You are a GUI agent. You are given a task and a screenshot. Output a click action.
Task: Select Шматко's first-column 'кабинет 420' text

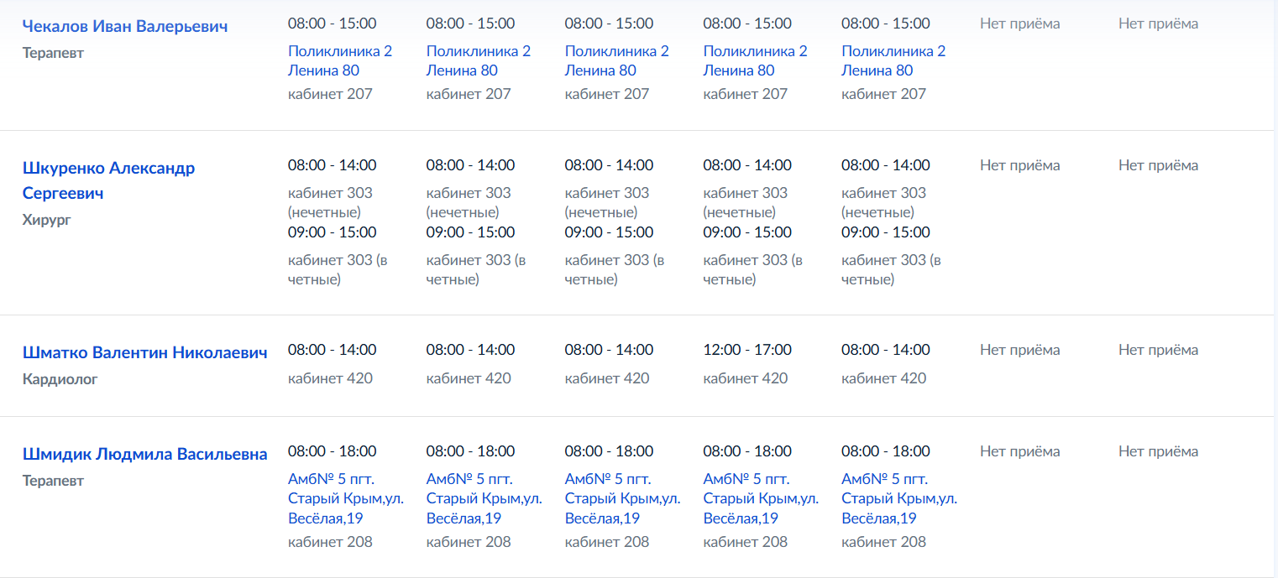330,378
